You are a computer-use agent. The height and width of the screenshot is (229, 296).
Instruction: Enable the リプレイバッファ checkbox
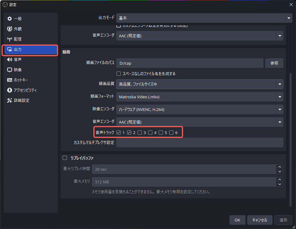tap(65, 158)
